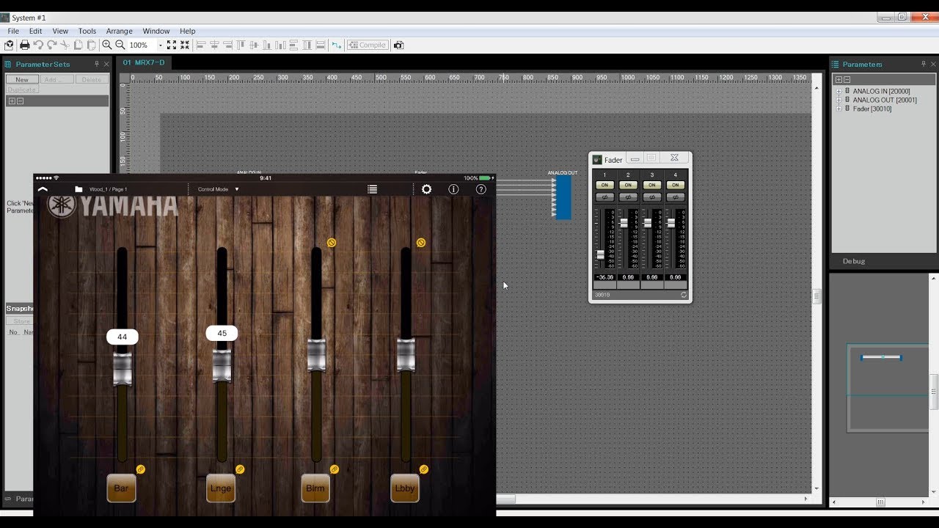Click the folder icon beside Wood_1 / Page 1
Viewport: 939px width, 528px height.
(x=78, y=189)
